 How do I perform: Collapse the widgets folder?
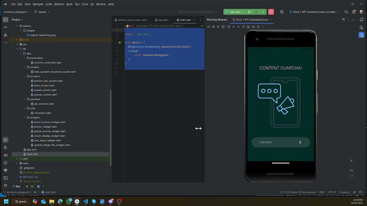click(24, 118)
